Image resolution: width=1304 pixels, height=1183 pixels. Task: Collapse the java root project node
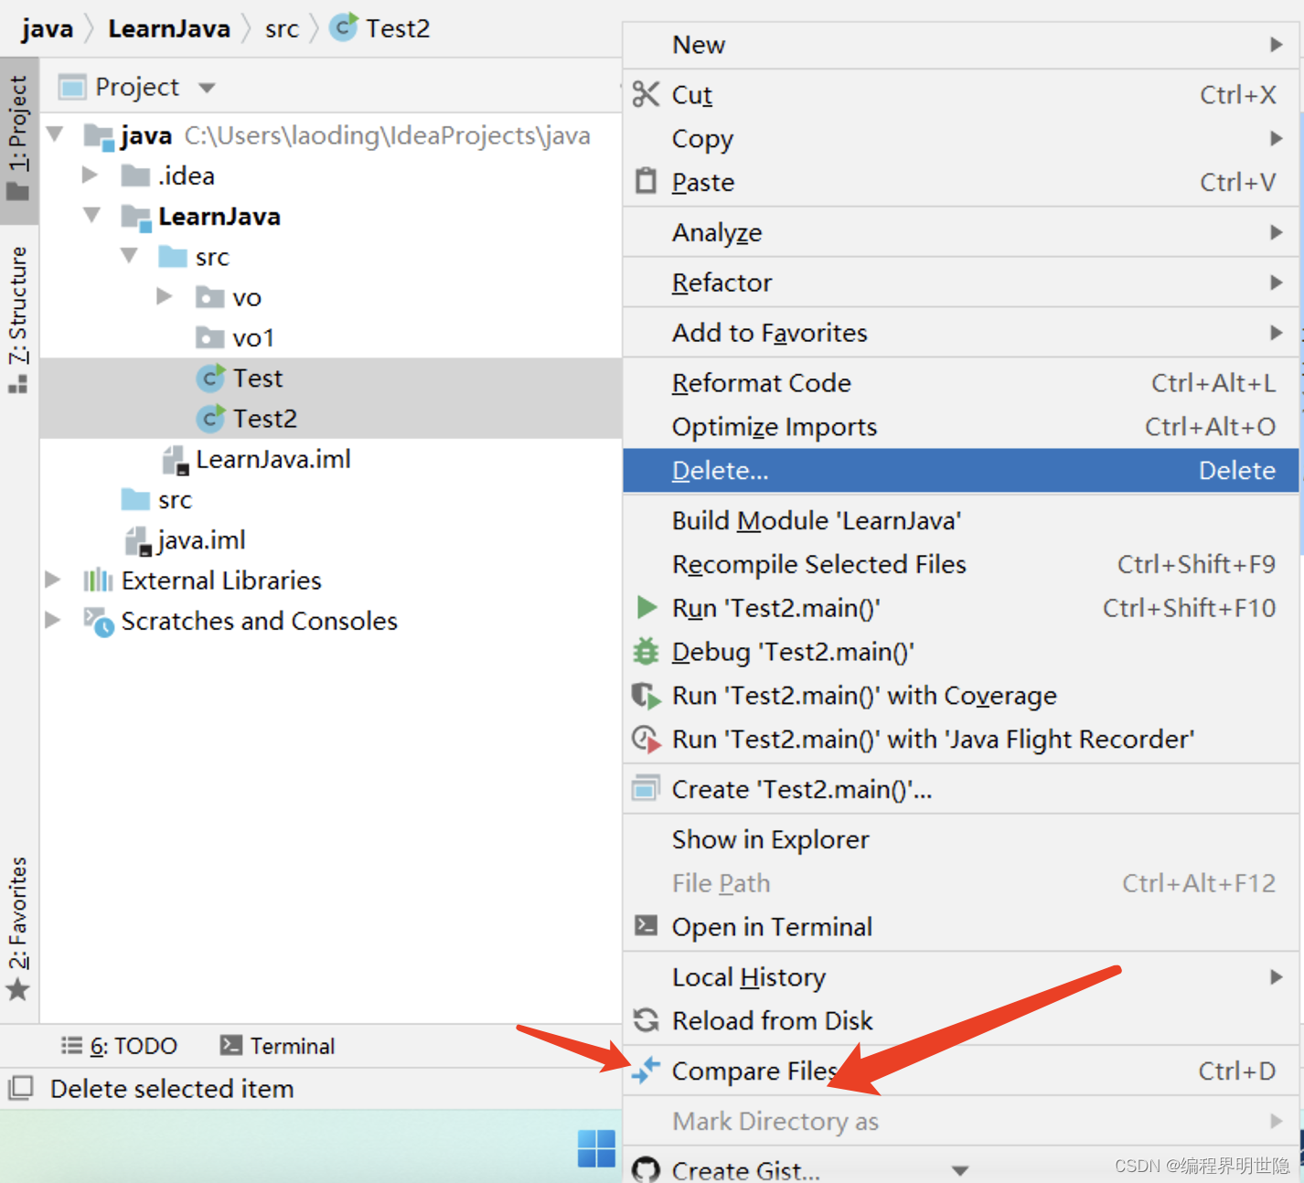(x=55, y=134)
